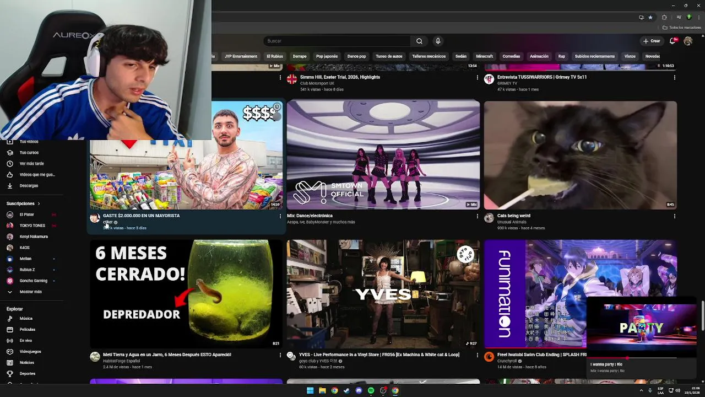The height and width of the screenshot is (397, 705).
Task: Open options menu for Cats being weird
Action: (x=674, y=216)
